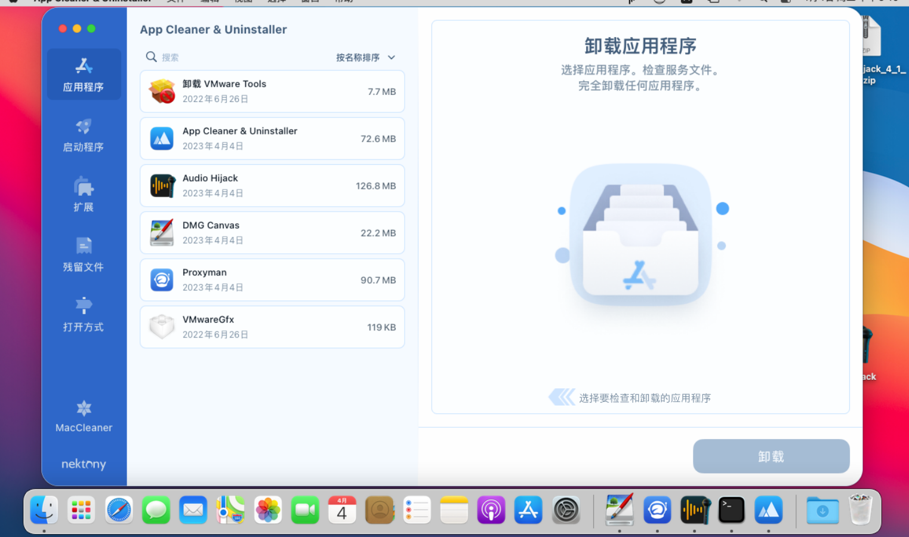Select the Proxyman list row
Image resolution: width=909 pixels, height=537 pixels.
(272, 280)
